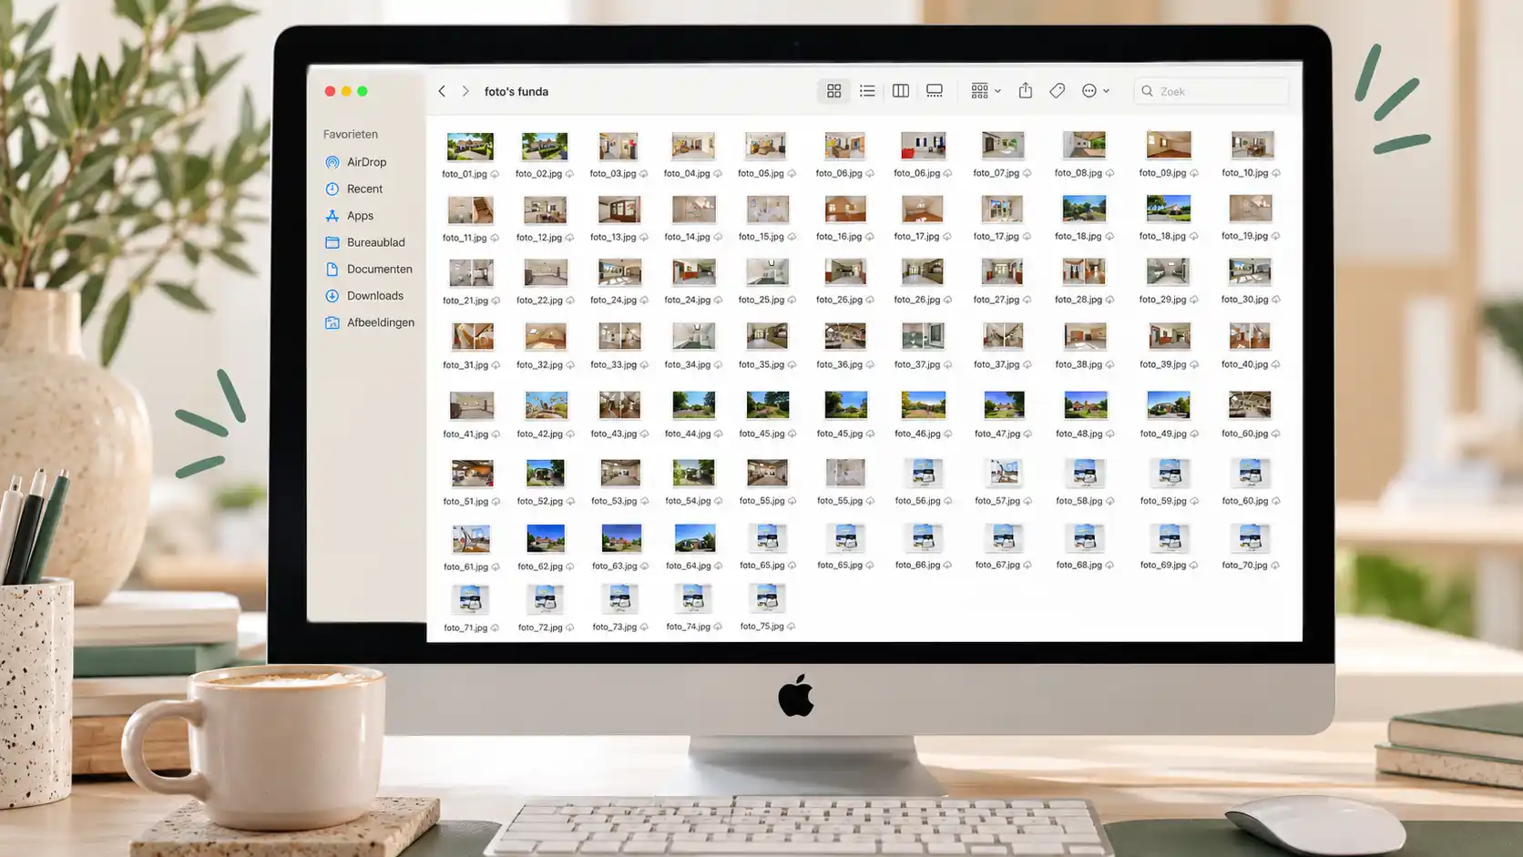The width and height of the screenshot is (1523, 857).
Task: Select the foto_01.jpg thumbnail
Action: [470, 147]
